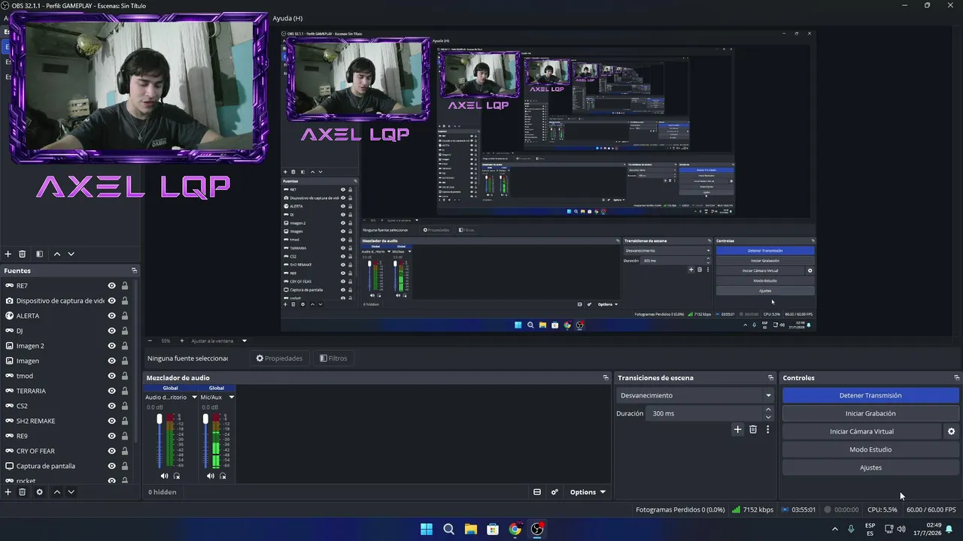Mute the Audio del escritorio speaker icon
This screenshot has height=541, width=963.
[165, 476]
